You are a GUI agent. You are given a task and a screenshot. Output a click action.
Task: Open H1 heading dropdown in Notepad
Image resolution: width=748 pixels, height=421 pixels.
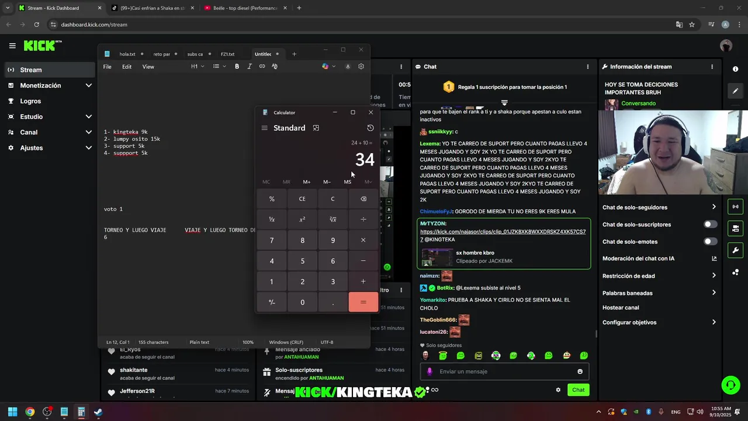pos(198,67)
